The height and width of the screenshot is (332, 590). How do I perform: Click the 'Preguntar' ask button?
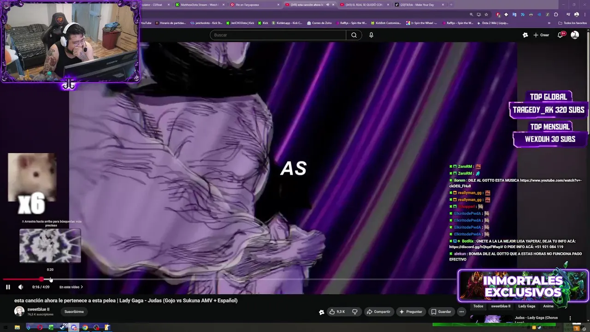point(410,312)
